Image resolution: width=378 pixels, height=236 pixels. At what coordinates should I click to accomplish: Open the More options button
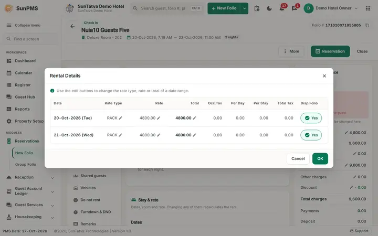tap(291, 51)
